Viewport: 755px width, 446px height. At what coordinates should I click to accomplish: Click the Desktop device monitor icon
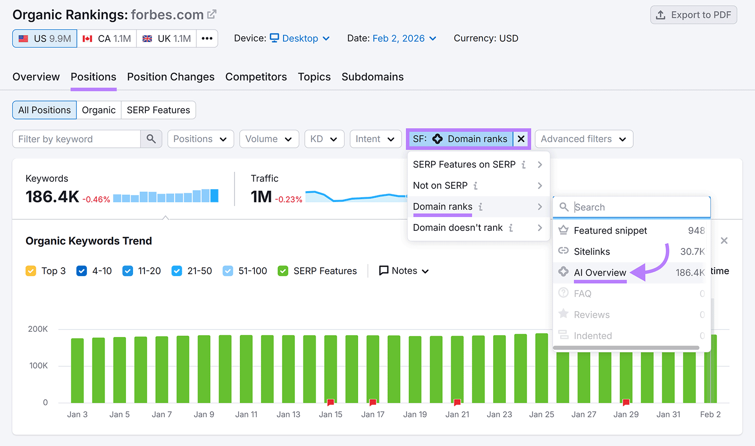click(274, 38)
